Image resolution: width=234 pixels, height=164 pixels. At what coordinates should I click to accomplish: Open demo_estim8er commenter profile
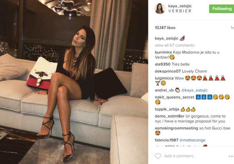point(169,116)
